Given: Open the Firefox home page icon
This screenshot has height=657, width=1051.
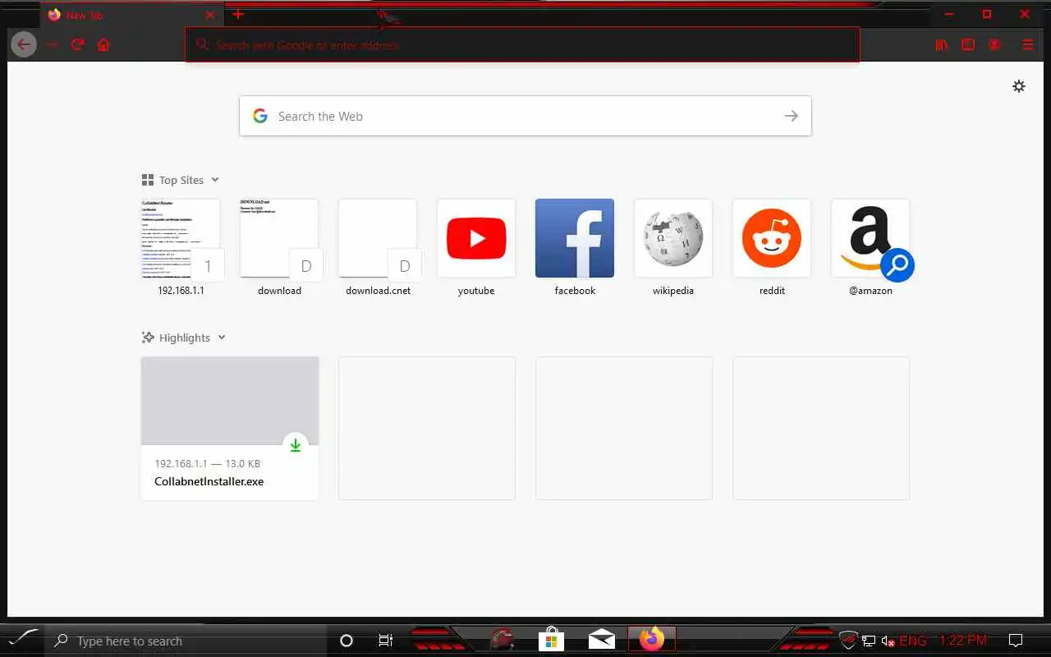Looking at the screenshot, I should [x=103, y=44].
